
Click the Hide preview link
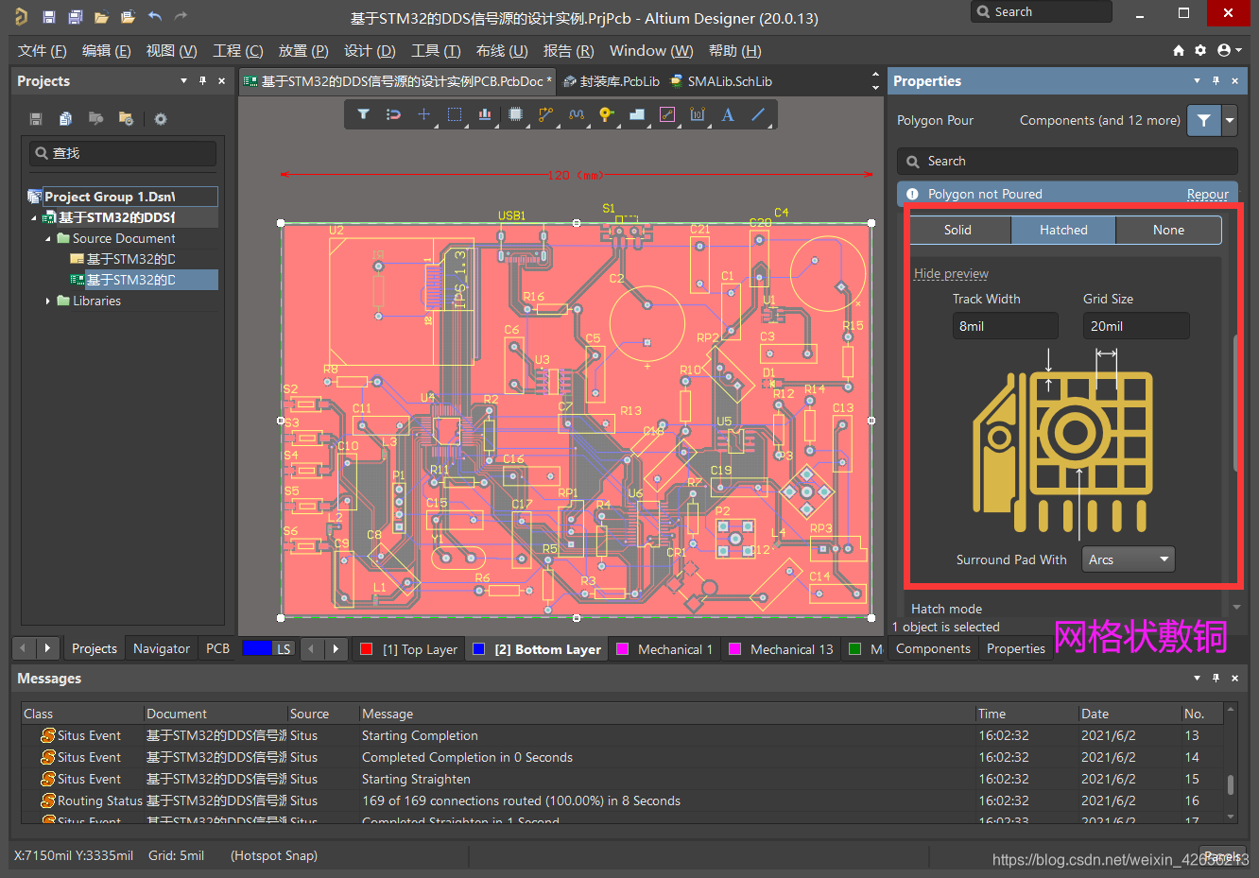tap(951, 273)
